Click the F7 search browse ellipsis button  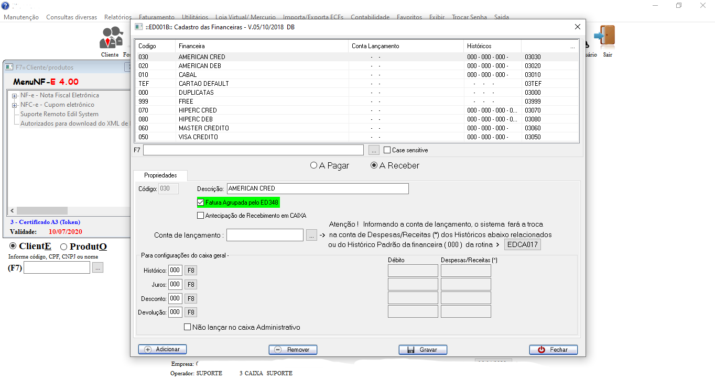374,150
